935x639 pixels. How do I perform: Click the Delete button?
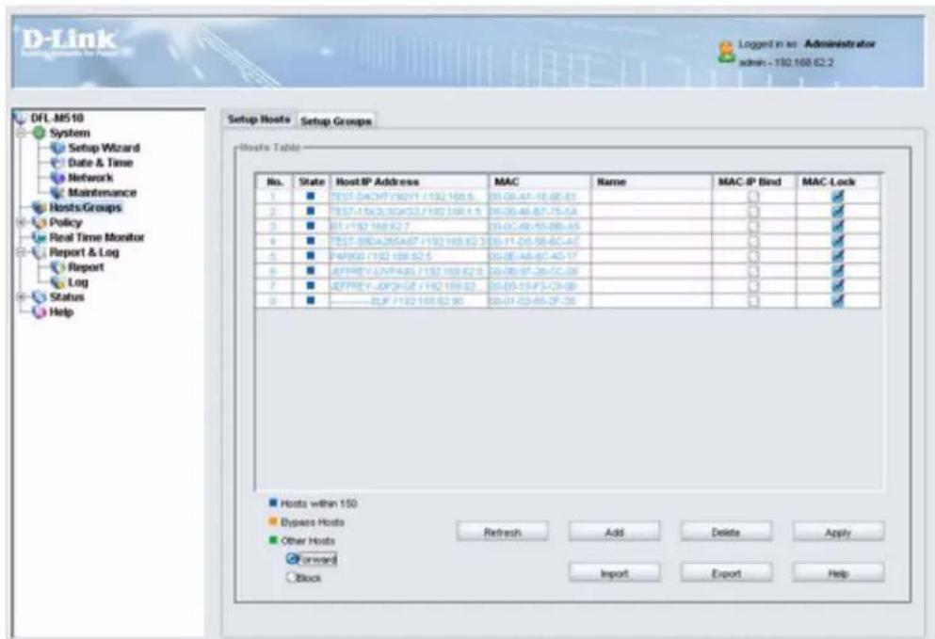point(726,532)
